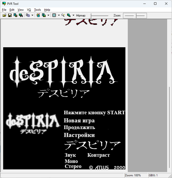
Task: Click the save-as image with floppy icon
Action: 15,15
